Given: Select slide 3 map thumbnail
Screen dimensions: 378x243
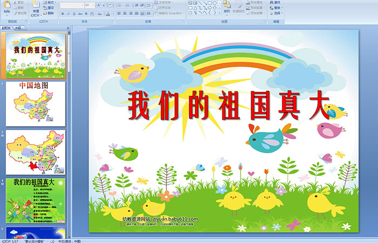Looking at the screenshot, I should pyautogui.click(x=36, y=152).
